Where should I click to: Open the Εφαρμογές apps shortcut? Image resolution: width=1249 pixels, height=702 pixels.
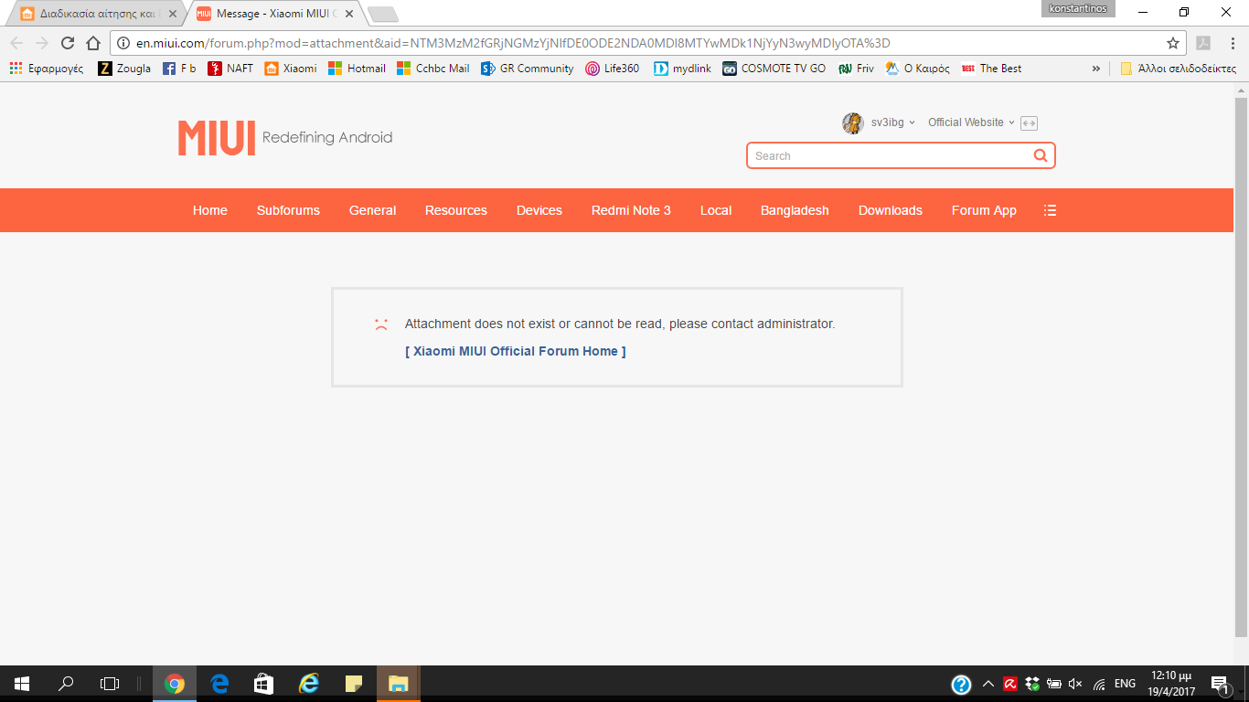[47, 69]
